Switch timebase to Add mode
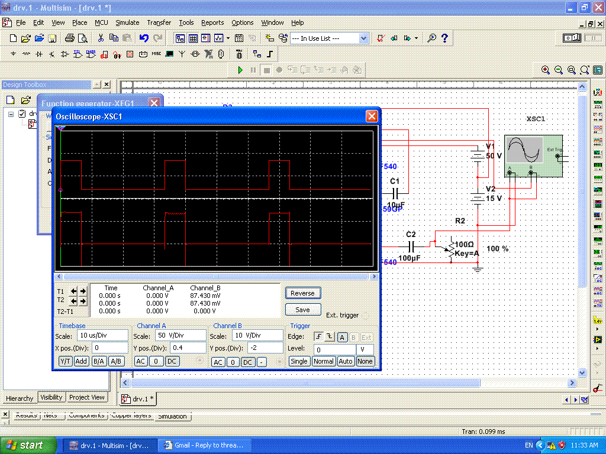Image resolution: width=606 pixels, height=454 pixels. [80, 361]
